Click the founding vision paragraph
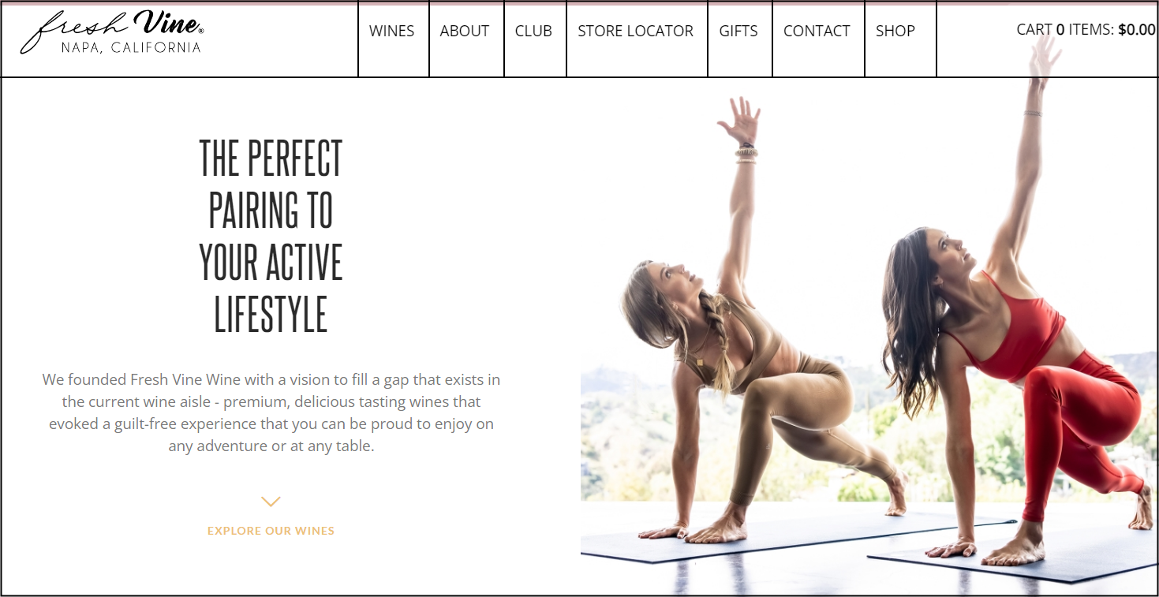Screen dimensions: 1159x597 point(271,412)
